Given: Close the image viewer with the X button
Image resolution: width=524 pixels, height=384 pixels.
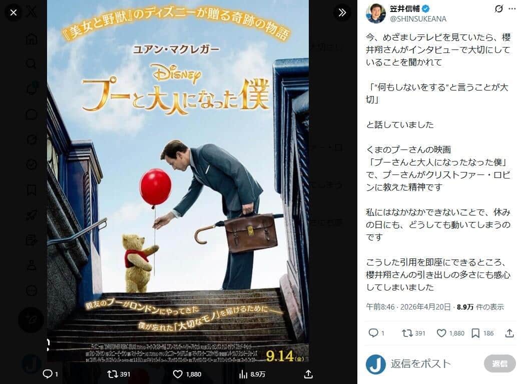Looking at the screenshot, I should 14,12.
